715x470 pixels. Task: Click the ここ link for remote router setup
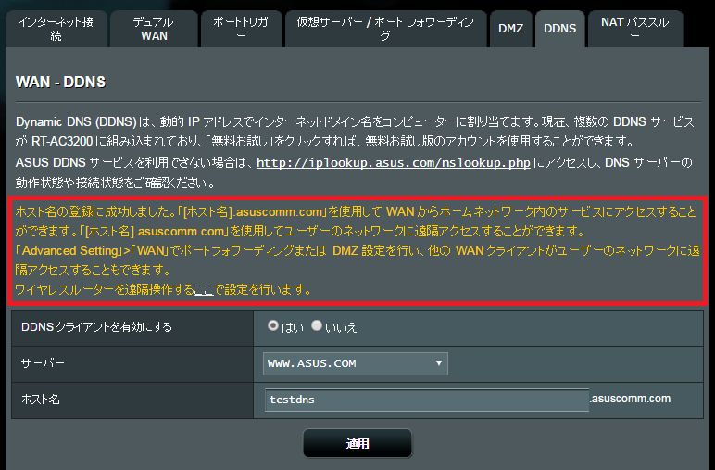coord(204,289)
